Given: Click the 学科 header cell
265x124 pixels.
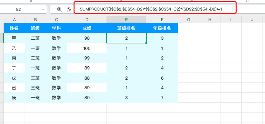Looking at the screenshot, I should click(56, 28).
